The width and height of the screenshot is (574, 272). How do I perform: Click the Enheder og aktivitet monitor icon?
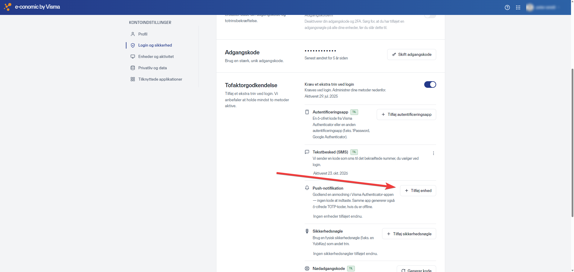click(x=133, y=56)
